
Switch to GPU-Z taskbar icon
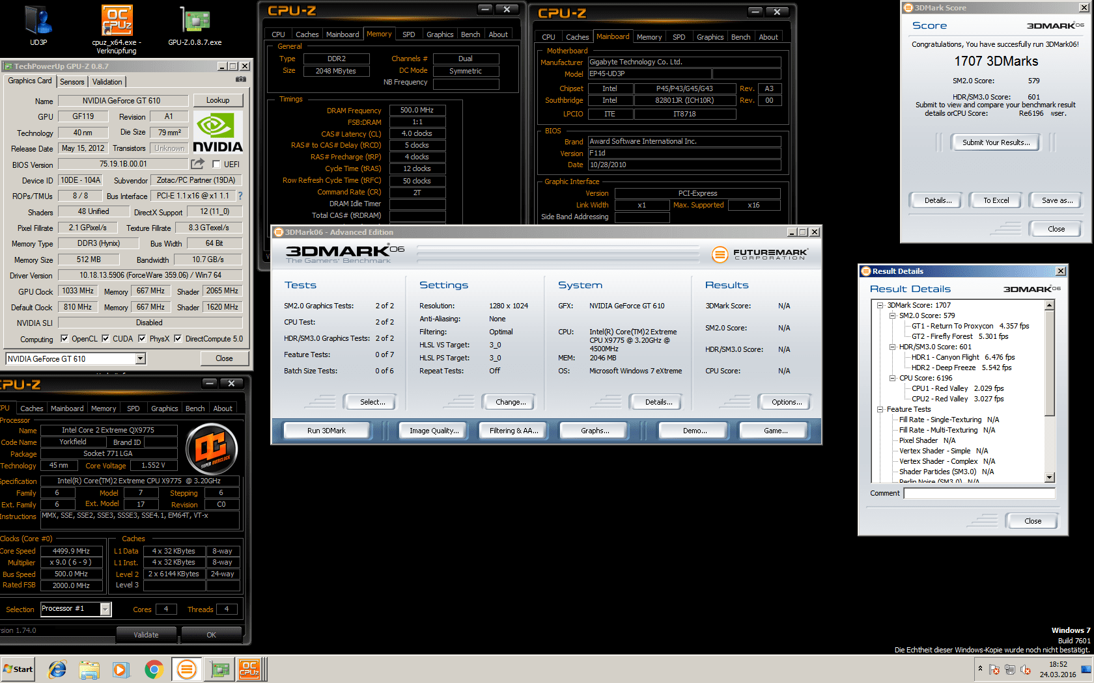[219, 669]
